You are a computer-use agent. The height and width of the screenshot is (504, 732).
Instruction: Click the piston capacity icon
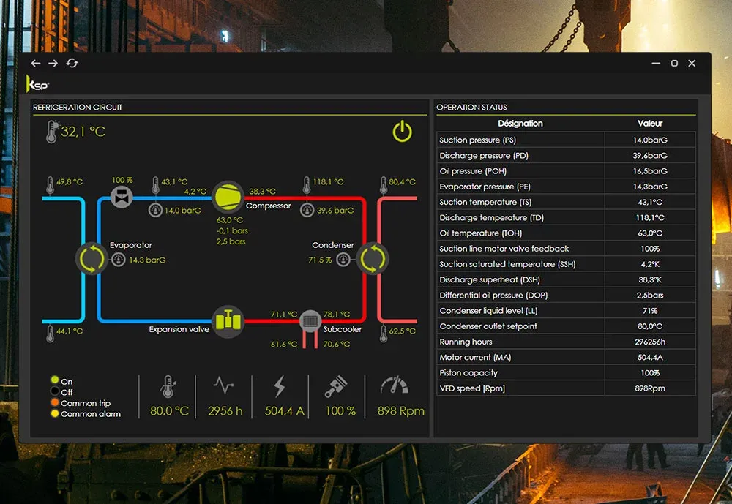pyautogui.click(x=335, y=387)
